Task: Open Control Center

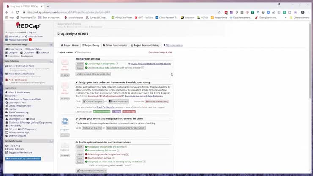Action: tap(36, 36)
